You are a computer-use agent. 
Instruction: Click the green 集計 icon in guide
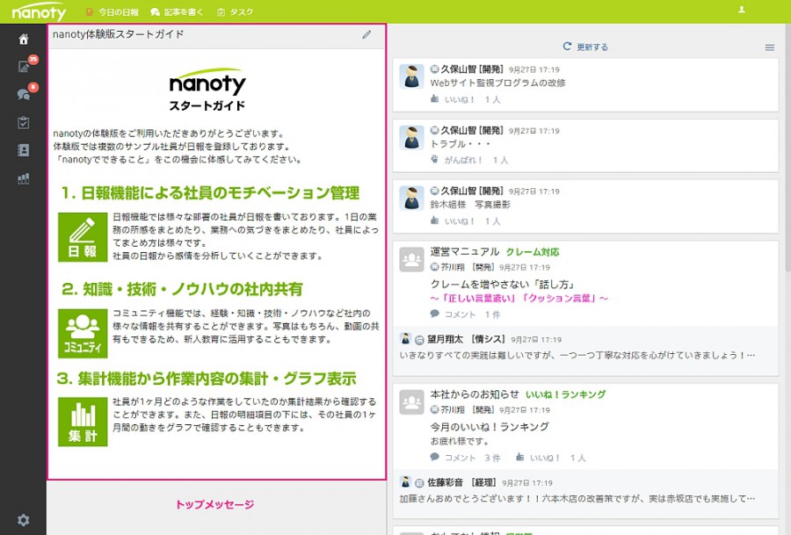[83, 422]
